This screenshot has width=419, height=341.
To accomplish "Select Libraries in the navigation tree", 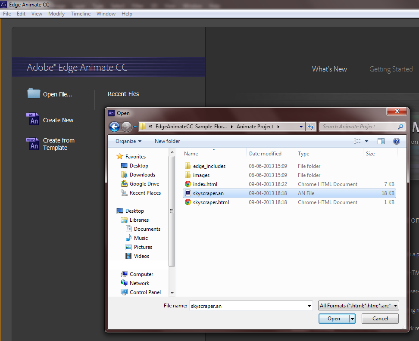I will [x=139, y=220].
